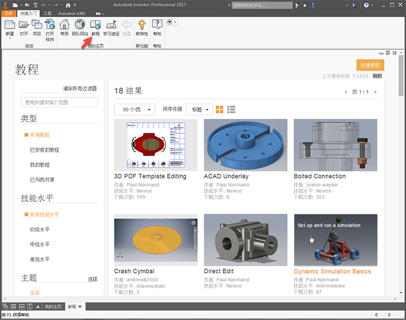Expand the up-arrow tab list at bottom
Screen dimensions: 406x320
[38, 307]
